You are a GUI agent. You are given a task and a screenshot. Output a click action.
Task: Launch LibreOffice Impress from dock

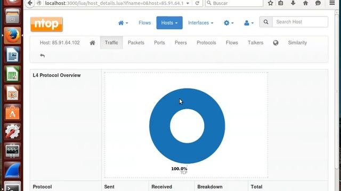(12, 93)
